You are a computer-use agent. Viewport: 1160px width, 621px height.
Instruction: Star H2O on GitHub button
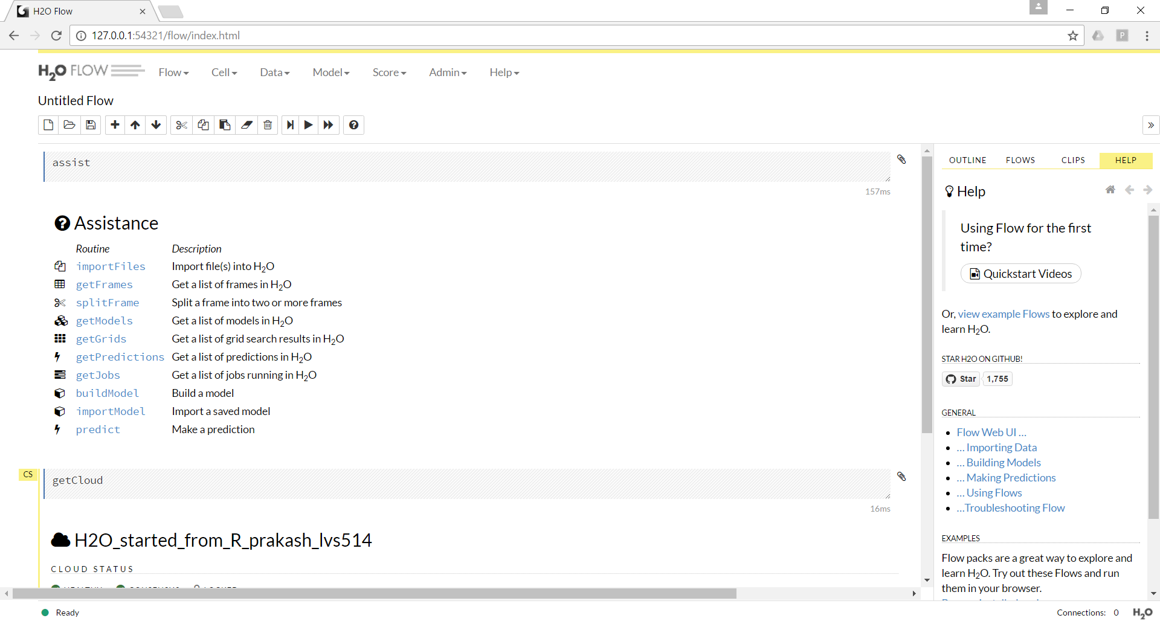(961, 379)
